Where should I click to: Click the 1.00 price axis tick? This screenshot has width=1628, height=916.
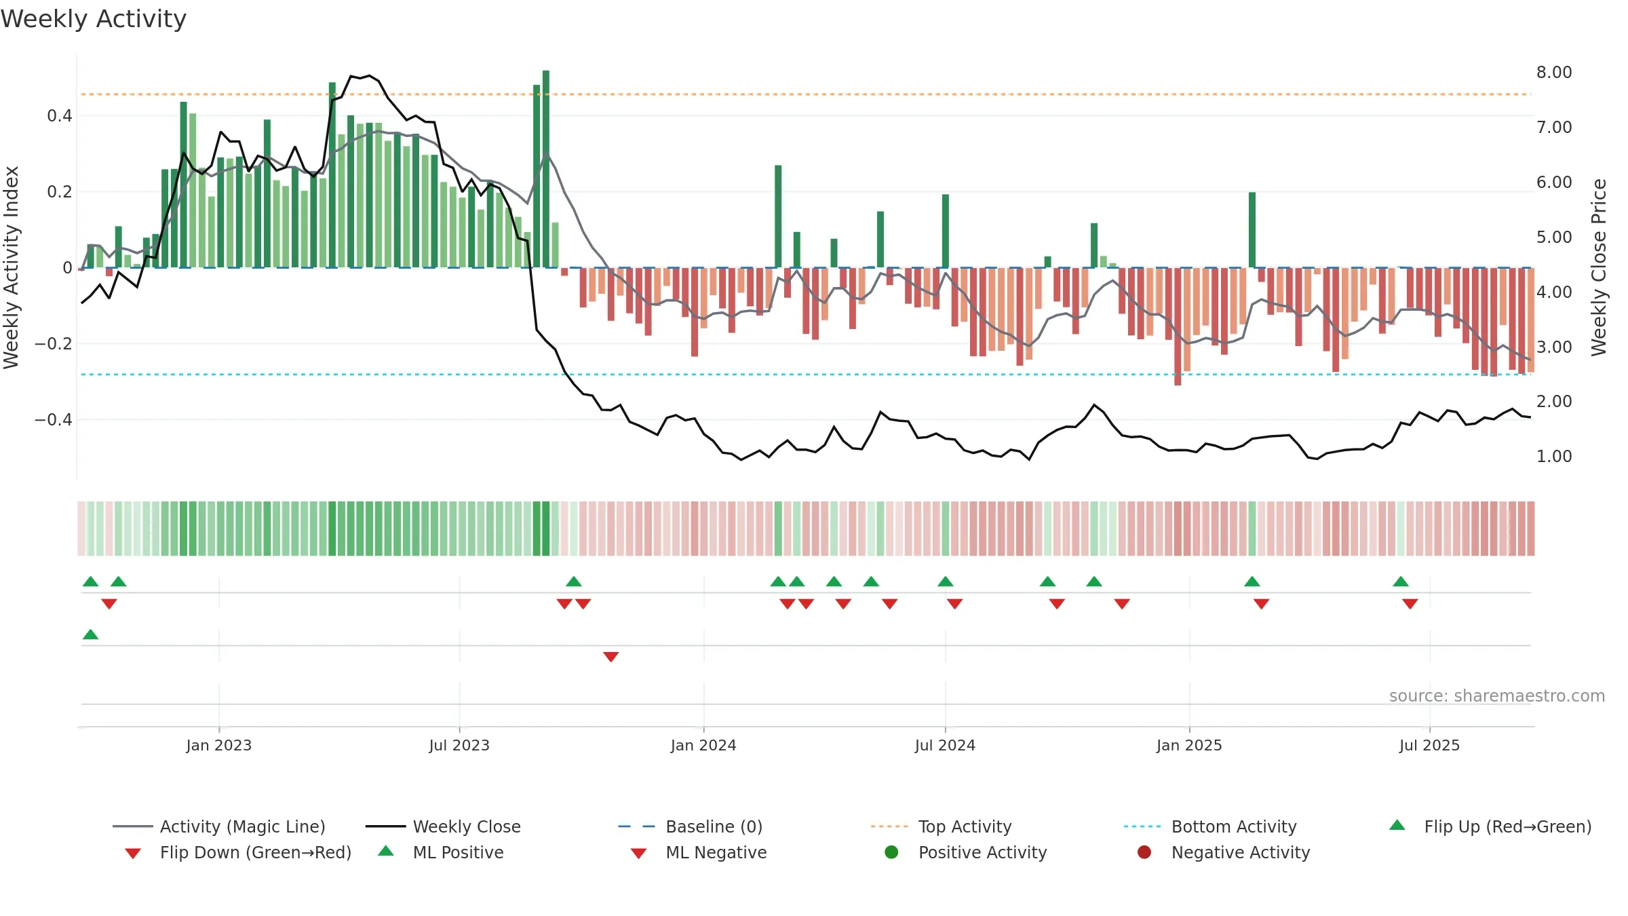(x=1554, y=456)
